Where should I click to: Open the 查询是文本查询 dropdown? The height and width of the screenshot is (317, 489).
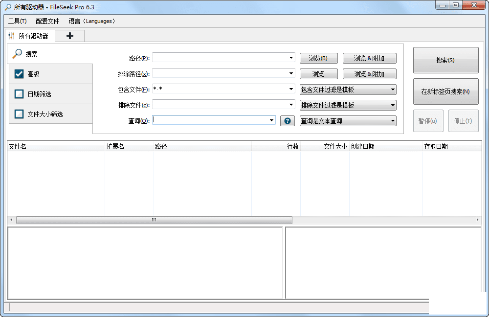pyautogui.click(x=348, y=121)
